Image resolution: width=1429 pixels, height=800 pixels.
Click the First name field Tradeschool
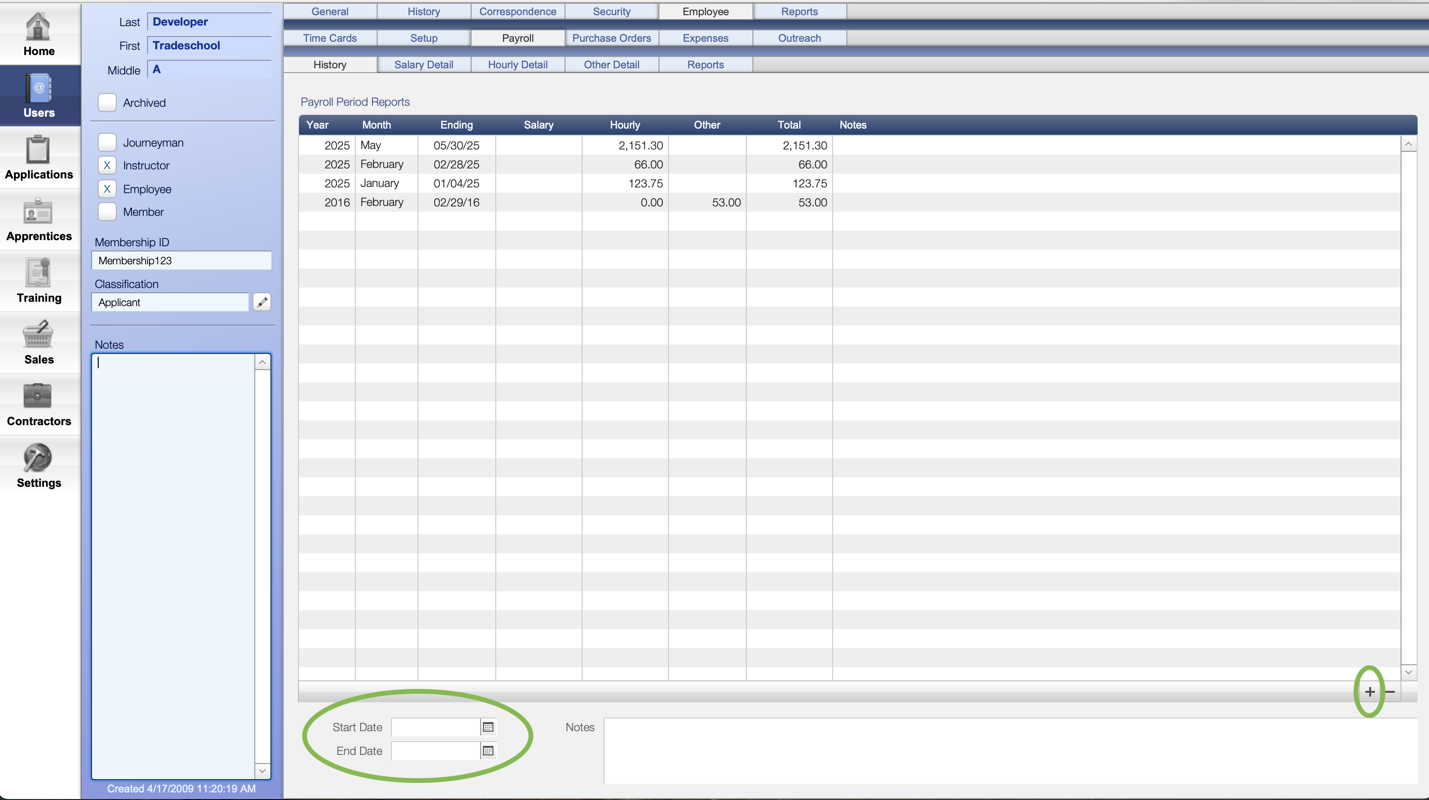(209, 46)
